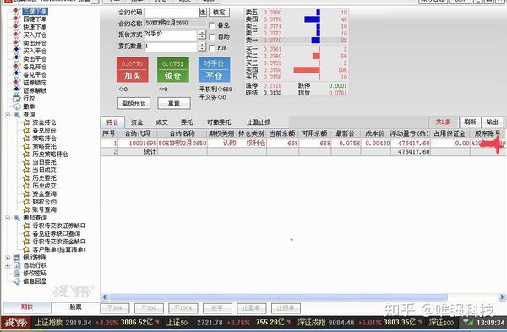Click the 重置 button
This screenshot has height=332, width=507.
174,103
